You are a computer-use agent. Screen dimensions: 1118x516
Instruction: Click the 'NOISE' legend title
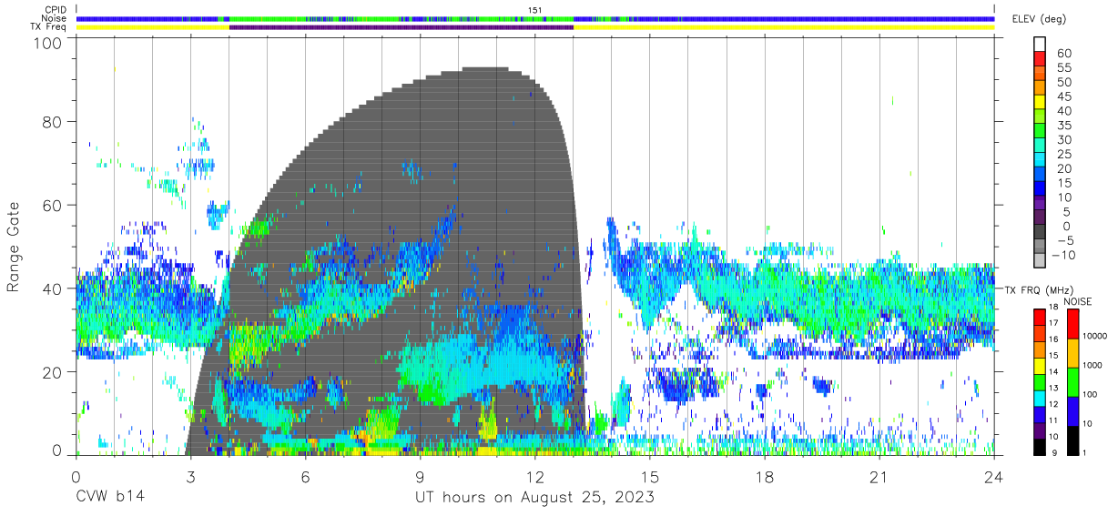coord(1078,301)
